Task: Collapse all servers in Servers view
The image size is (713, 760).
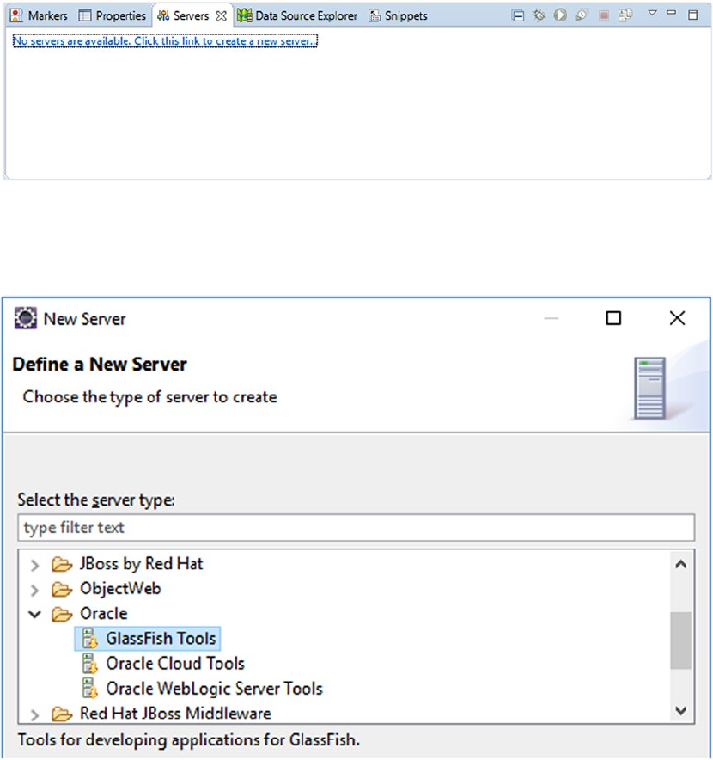Action: pos(518,16)
